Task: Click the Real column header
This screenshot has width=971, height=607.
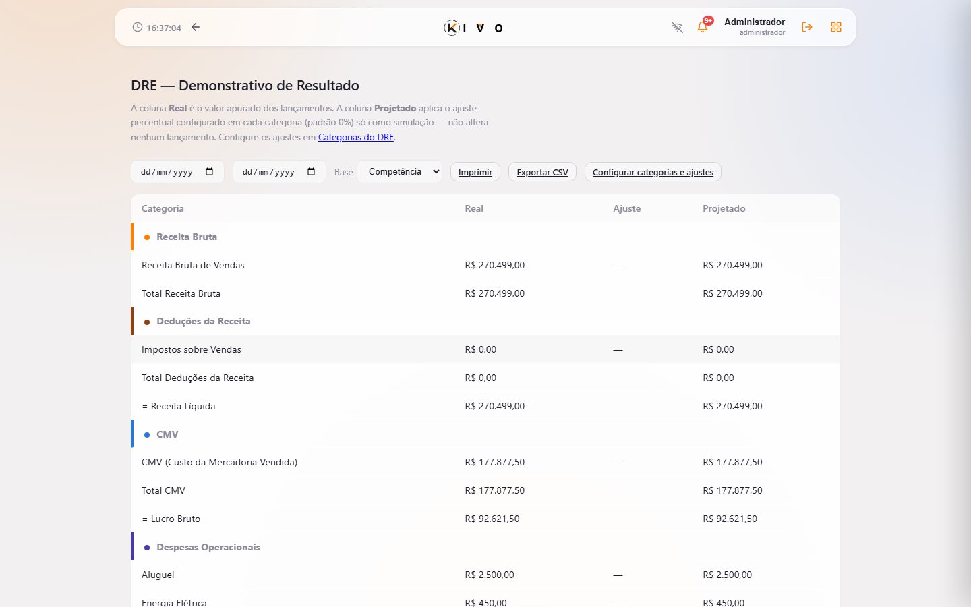Action: (x=474, y=208)
